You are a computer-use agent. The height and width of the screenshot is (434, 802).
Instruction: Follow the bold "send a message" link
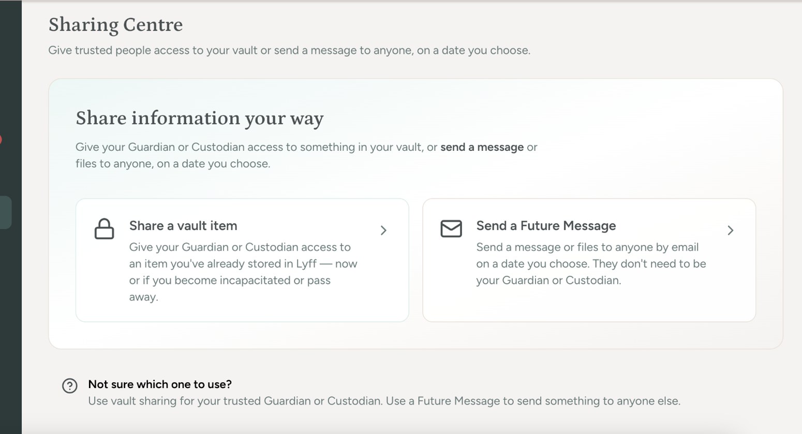tap(482, 147)
